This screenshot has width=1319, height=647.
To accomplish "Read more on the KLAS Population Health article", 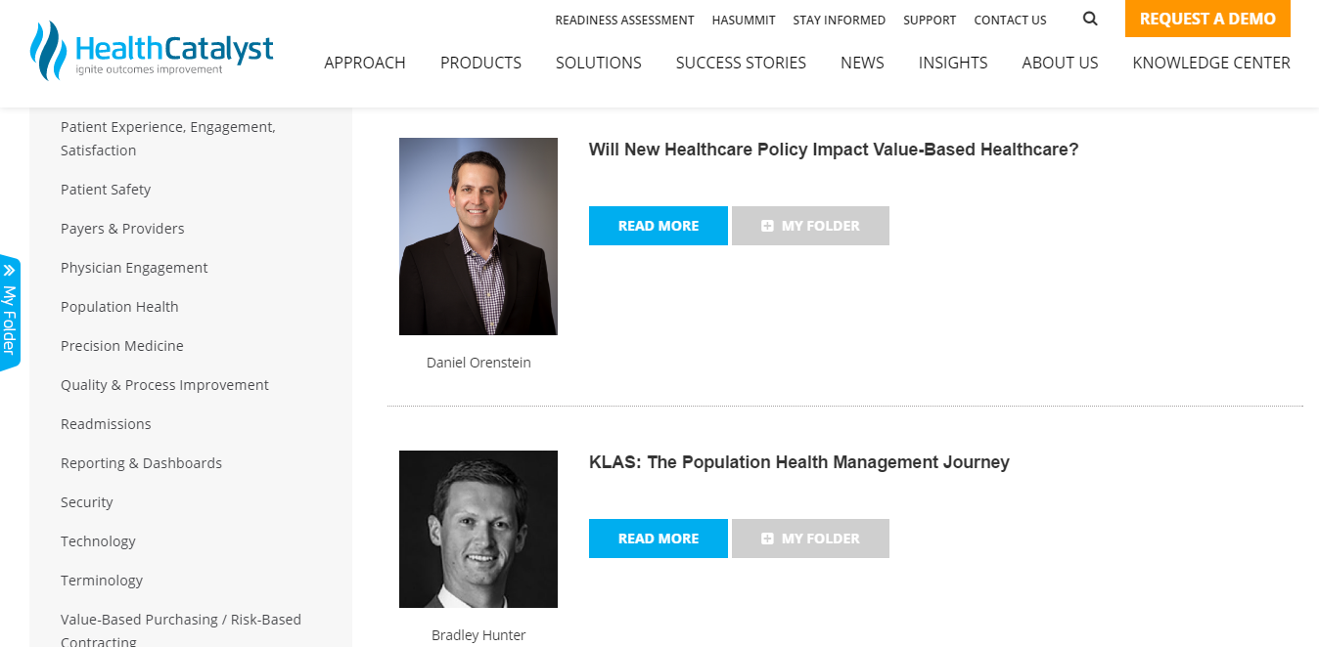I will [x=658, y=539].
